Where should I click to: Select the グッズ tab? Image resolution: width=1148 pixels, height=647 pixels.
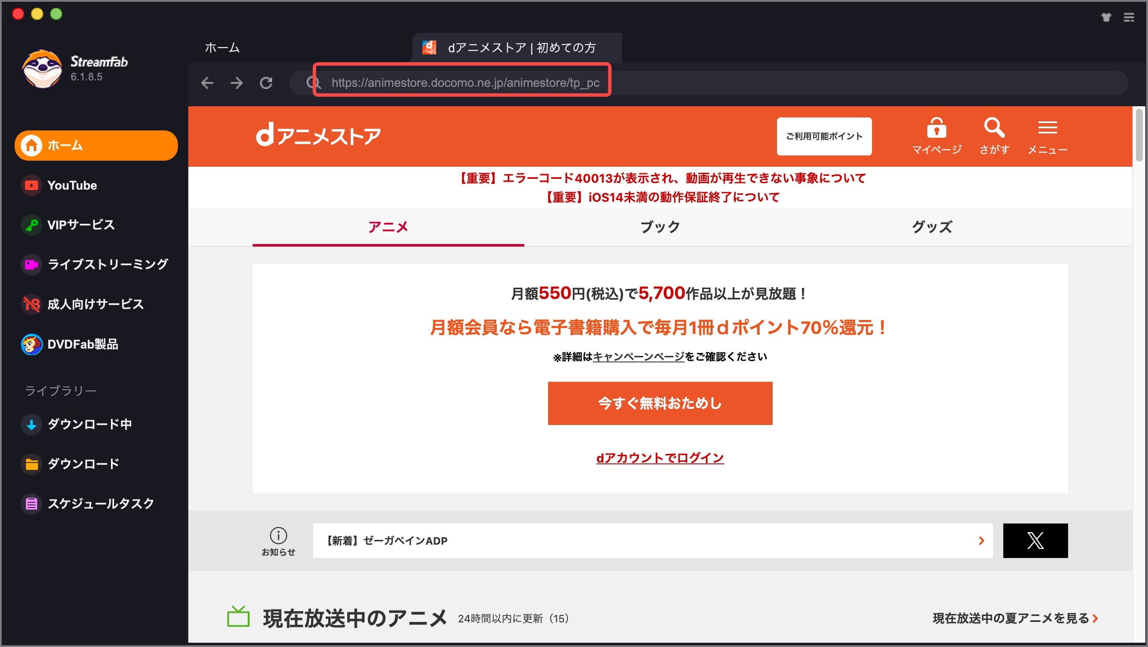(932, 227)
